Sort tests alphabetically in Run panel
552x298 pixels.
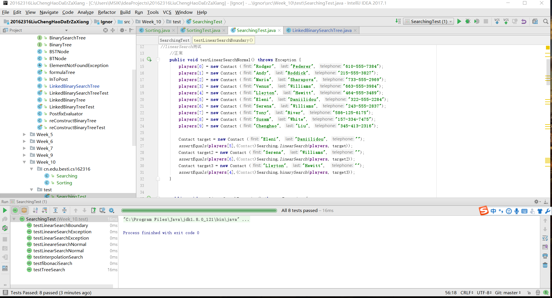coord(35,210)
